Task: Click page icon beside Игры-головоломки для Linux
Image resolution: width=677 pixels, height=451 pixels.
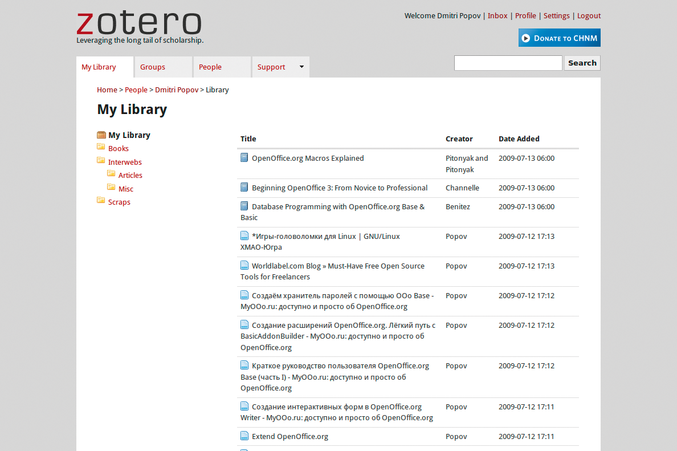Action: click(244, 236)
